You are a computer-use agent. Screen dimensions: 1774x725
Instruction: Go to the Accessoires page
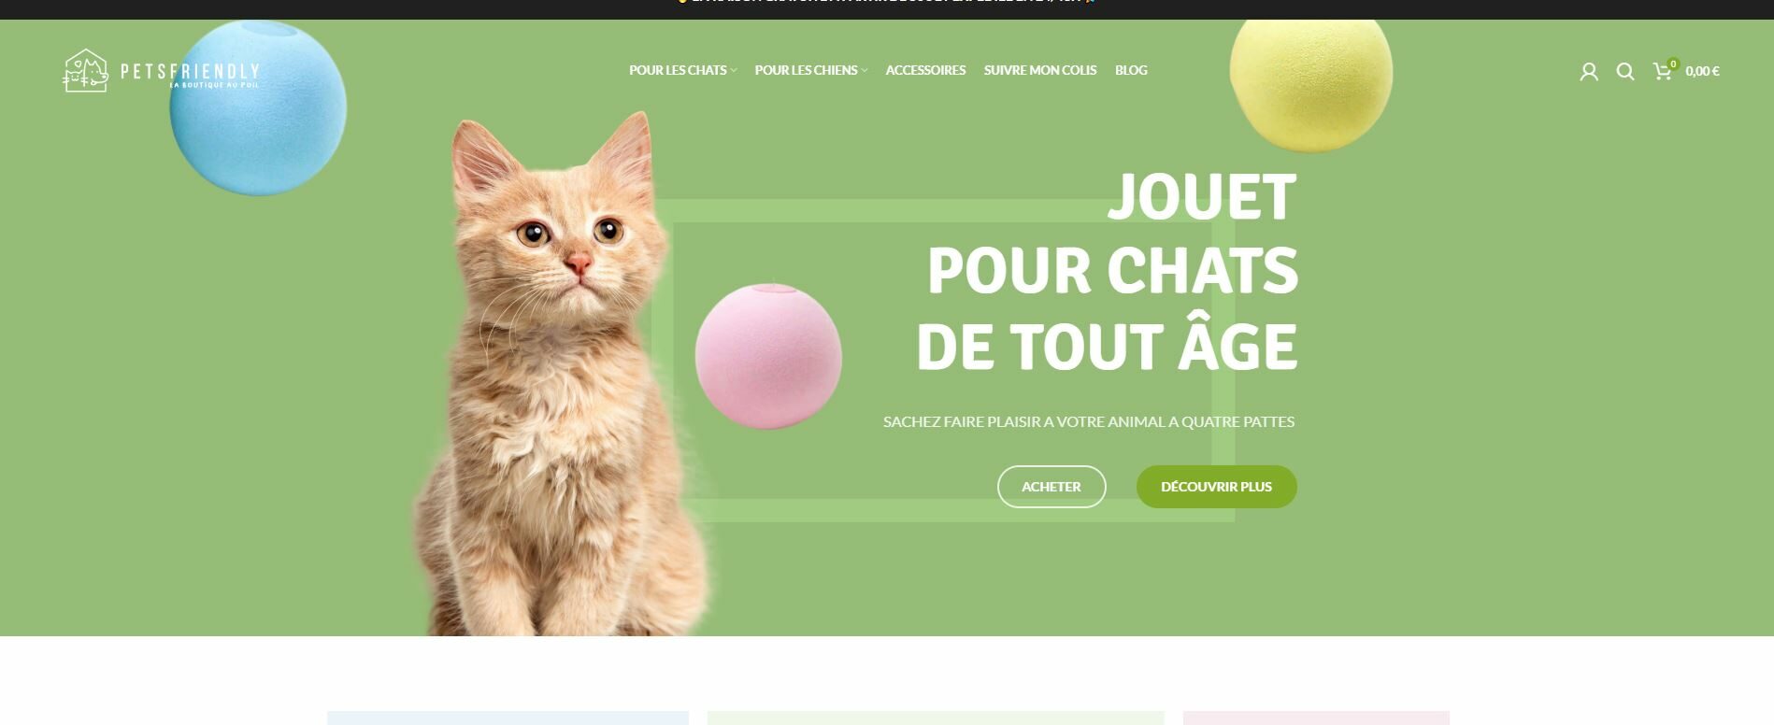(x=925, y=70)
